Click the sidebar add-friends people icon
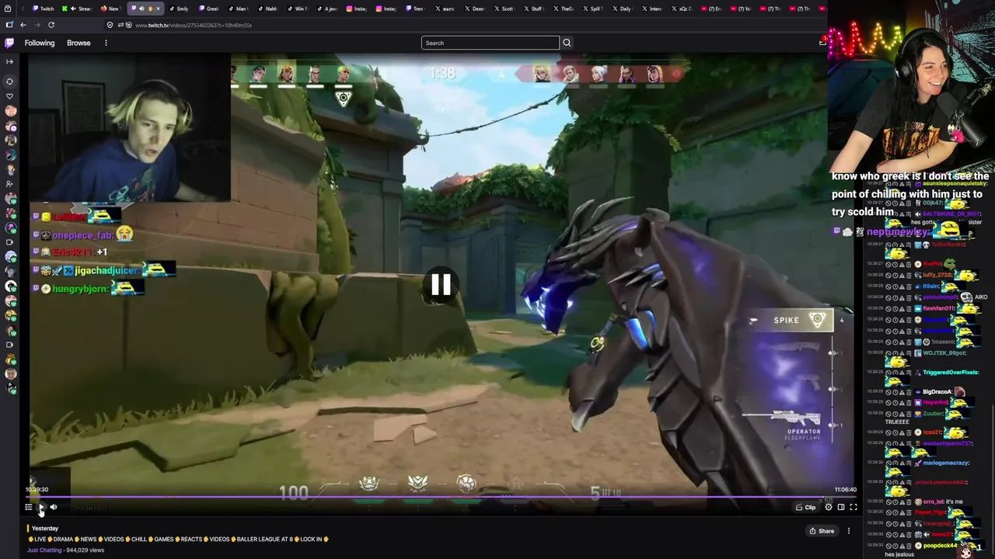Viewport: 995px width, 559px height. (x=9, y=184)
